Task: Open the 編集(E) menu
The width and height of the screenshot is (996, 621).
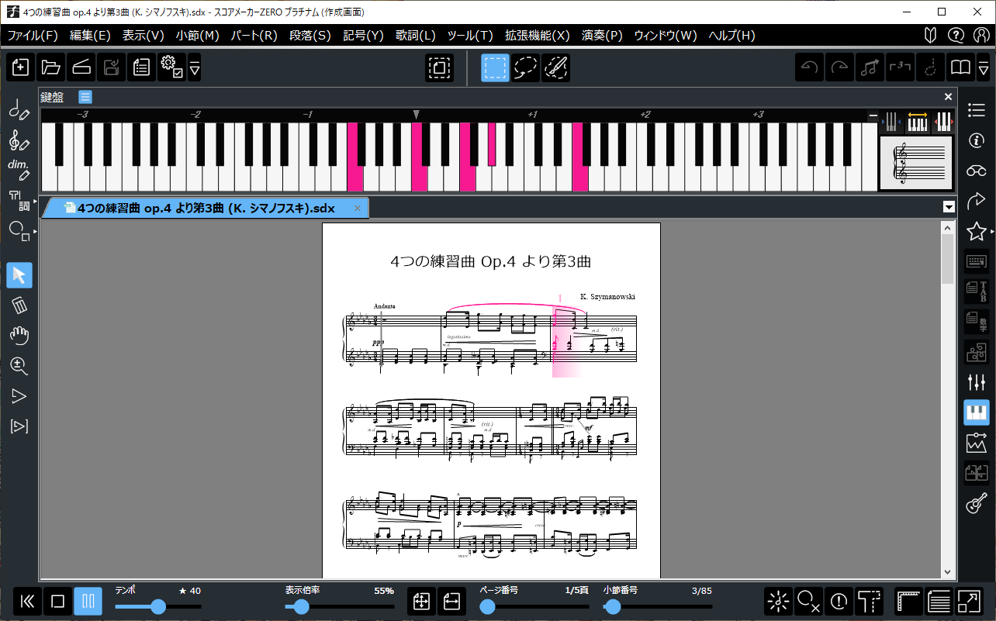Action: tap(90, 35)
